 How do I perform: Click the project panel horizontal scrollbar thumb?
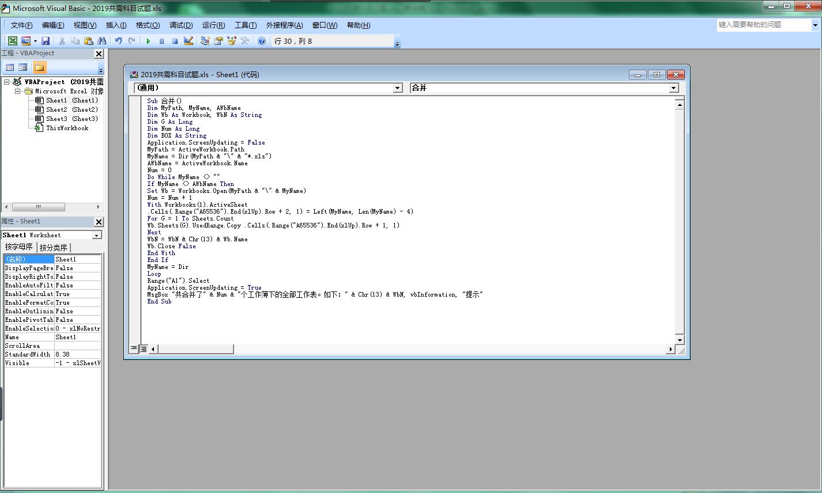39,207
